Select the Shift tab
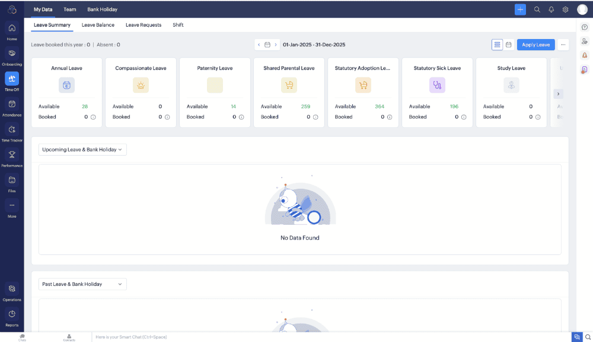The height and width of the screenshot is (342, 593). (x=178, y=25)
